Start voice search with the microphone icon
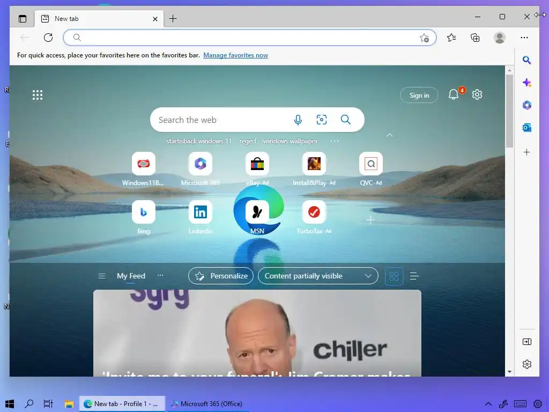This screenshot has height=412, width=549. [x=298, y=120]
